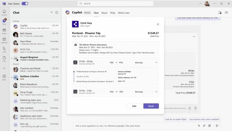This screenshot has height=132, width=232.
Task: Expand the PHX to PDX flight details
Action: point(156,92)
